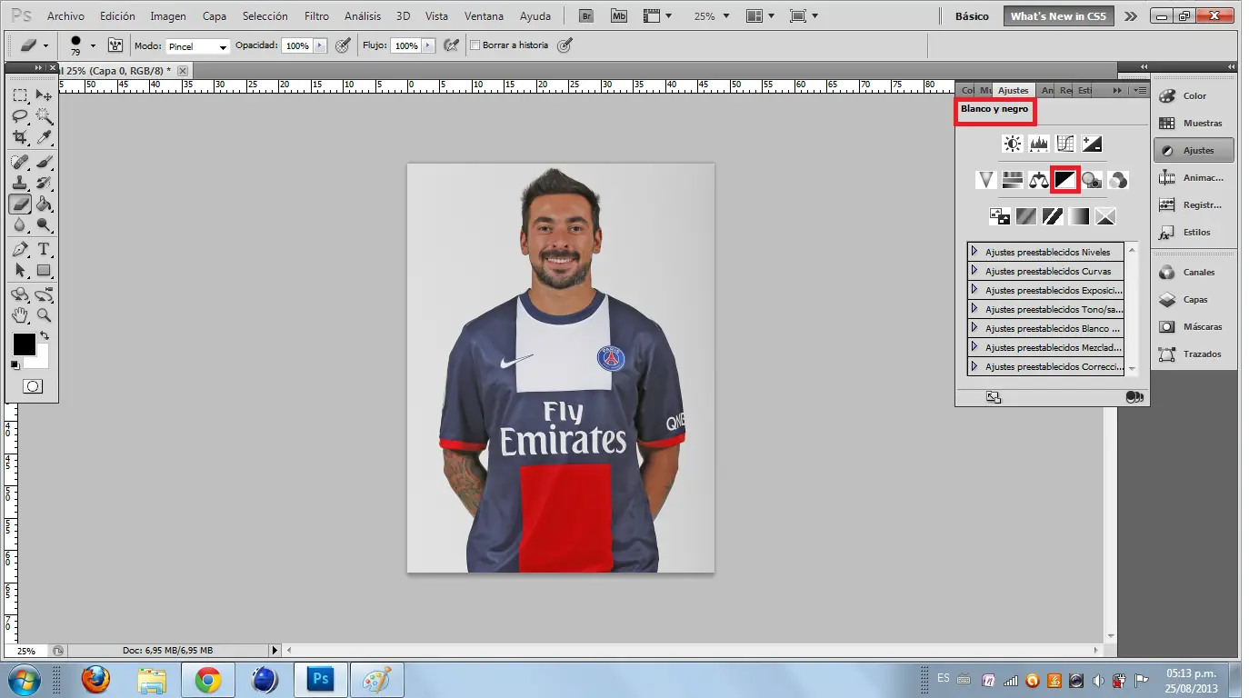Image resolution: width=1249 pixels, height=698 pixels.
Task: Open the brush preset picker arrow
Action: pos(93,45)
